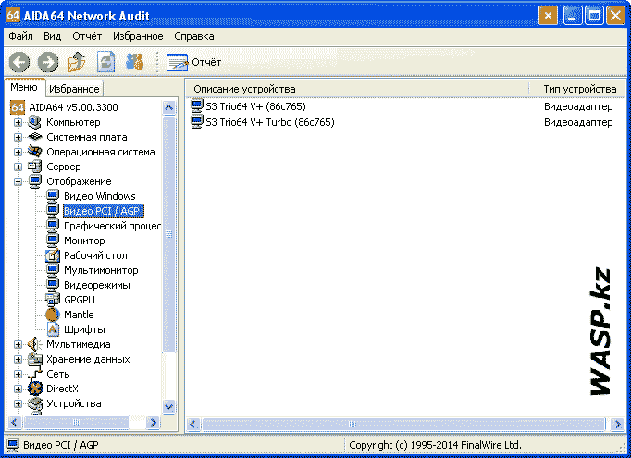The height and width of the screenshot is (458, 631).
Task: Expand the DirectX tree node
Action: pos(18,389)
